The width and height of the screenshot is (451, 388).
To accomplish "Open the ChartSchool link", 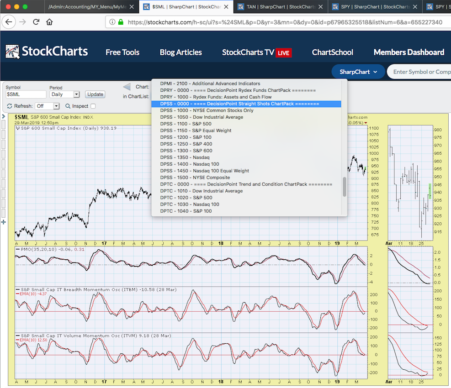I will tap(332, 52).
